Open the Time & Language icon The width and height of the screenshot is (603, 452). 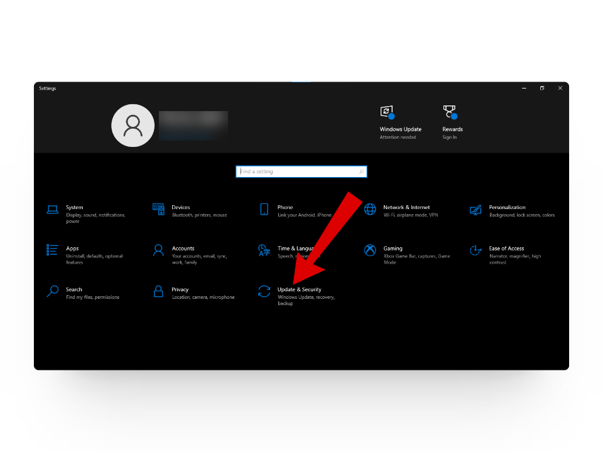point(264,250)
